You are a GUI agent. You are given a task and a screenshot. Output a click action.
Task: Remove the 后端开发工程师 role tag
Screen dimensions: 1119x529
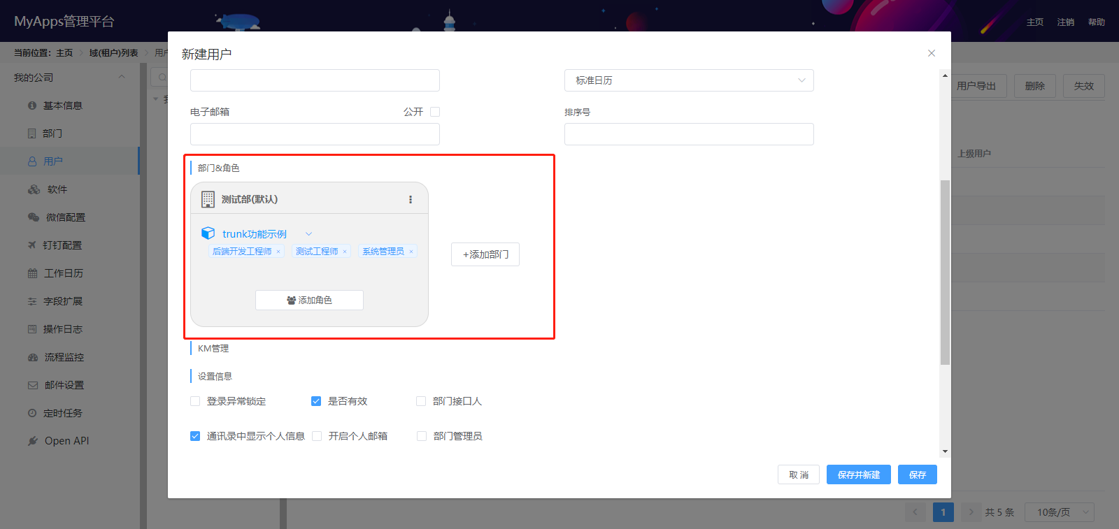click(x=278, y=252)
